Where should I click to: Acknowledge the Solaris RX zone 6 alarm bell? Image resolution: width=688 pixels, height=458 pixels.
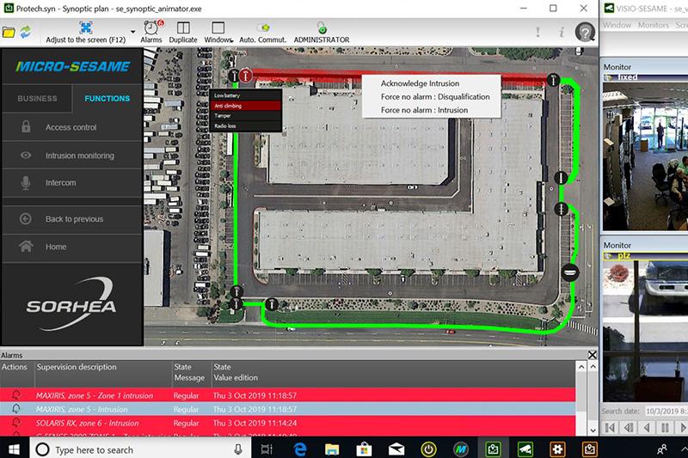pos(15,424)
